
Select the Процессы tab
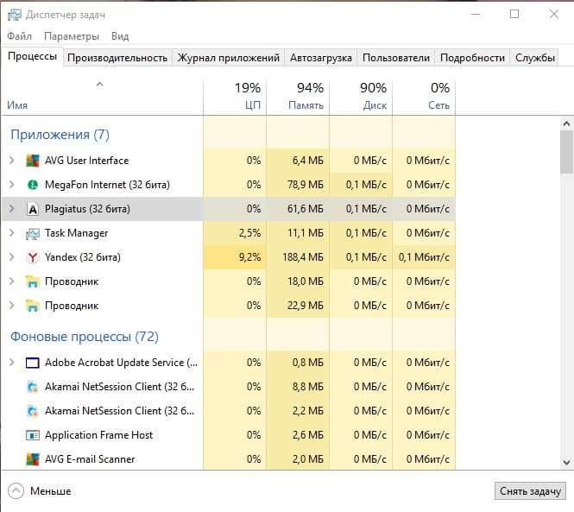tap(32, 56)
